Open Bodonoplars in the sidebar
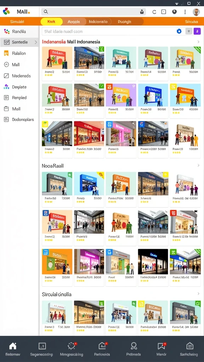 pyautogui.click(x=19, y=119)
